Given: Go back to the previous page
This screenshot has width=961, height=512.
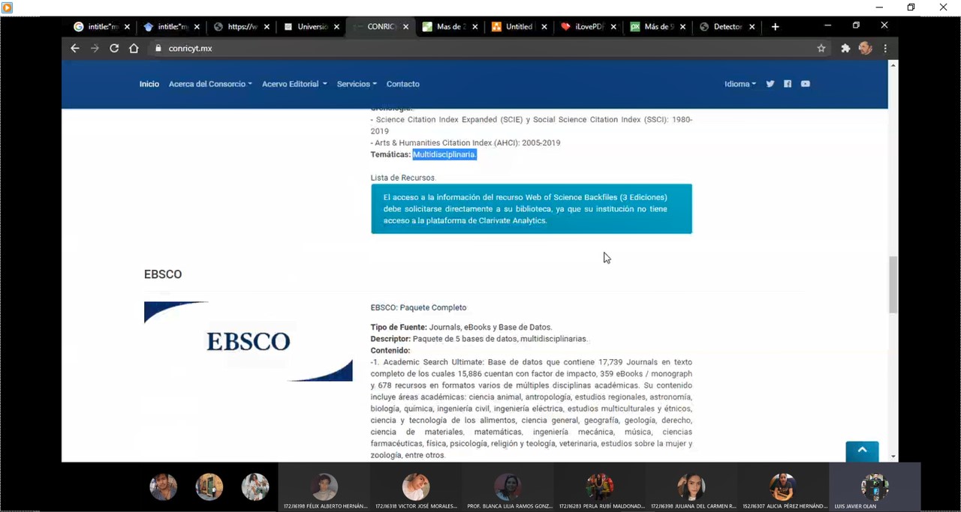Looking at the screenshot, I should [75, 48].
